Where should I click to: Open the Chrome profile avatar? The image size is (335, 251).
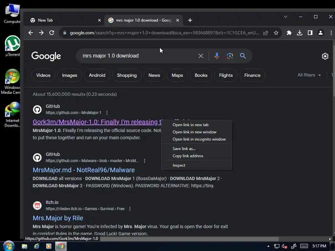point(321,33)
